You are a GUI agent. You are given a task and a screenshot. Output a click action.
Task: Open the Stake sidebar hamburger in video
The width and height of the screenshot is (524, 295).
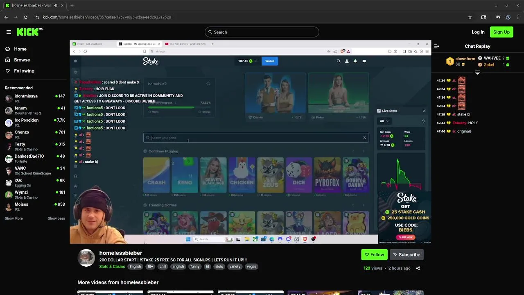click(75, 61)
